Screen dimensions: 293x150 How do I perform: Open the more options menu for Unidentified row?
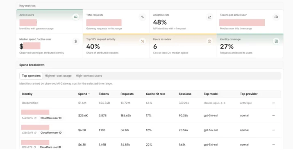273,103
